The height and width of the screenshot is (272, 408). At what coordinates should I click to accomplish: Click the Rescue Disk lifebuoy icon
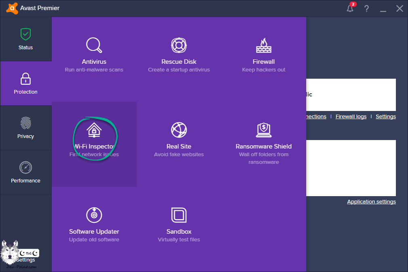point(179,45)
